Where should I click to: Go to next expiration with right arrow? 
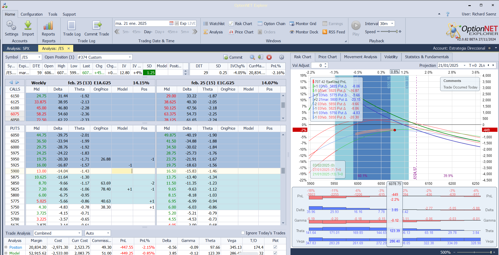coord(17,82)
